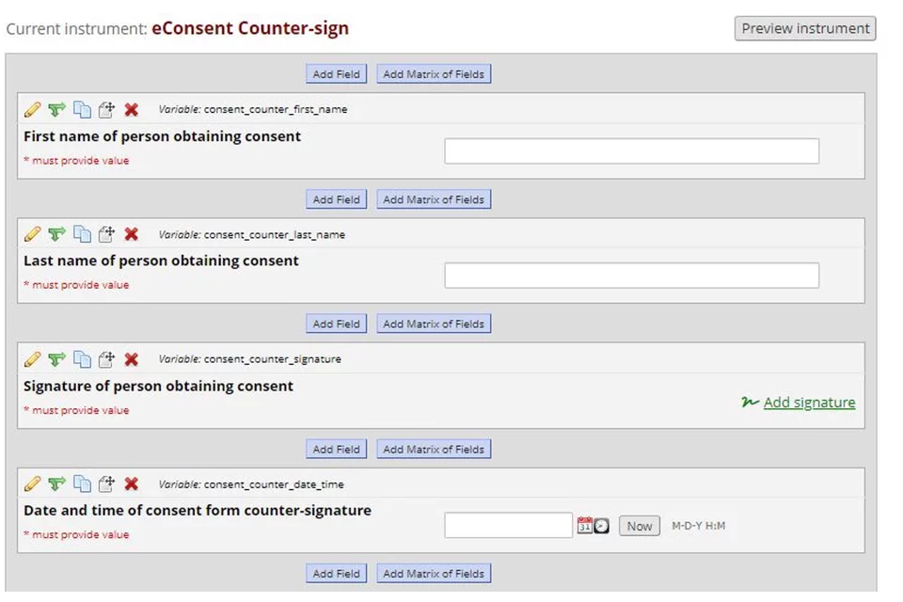Click Add Matrix of Fields above signature field
The width and height of the screenshot is (903, 602).
click(434, 324)
